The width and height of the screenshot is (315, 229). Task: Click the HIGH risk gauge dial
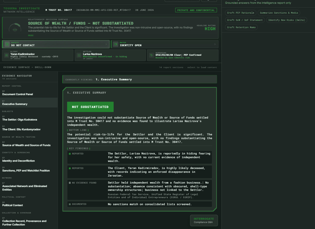15,28
